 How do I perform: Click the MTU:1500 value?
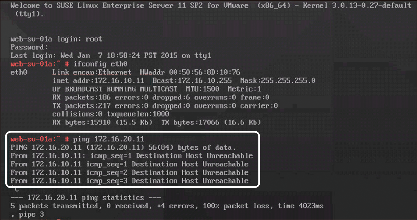point(203,89)
